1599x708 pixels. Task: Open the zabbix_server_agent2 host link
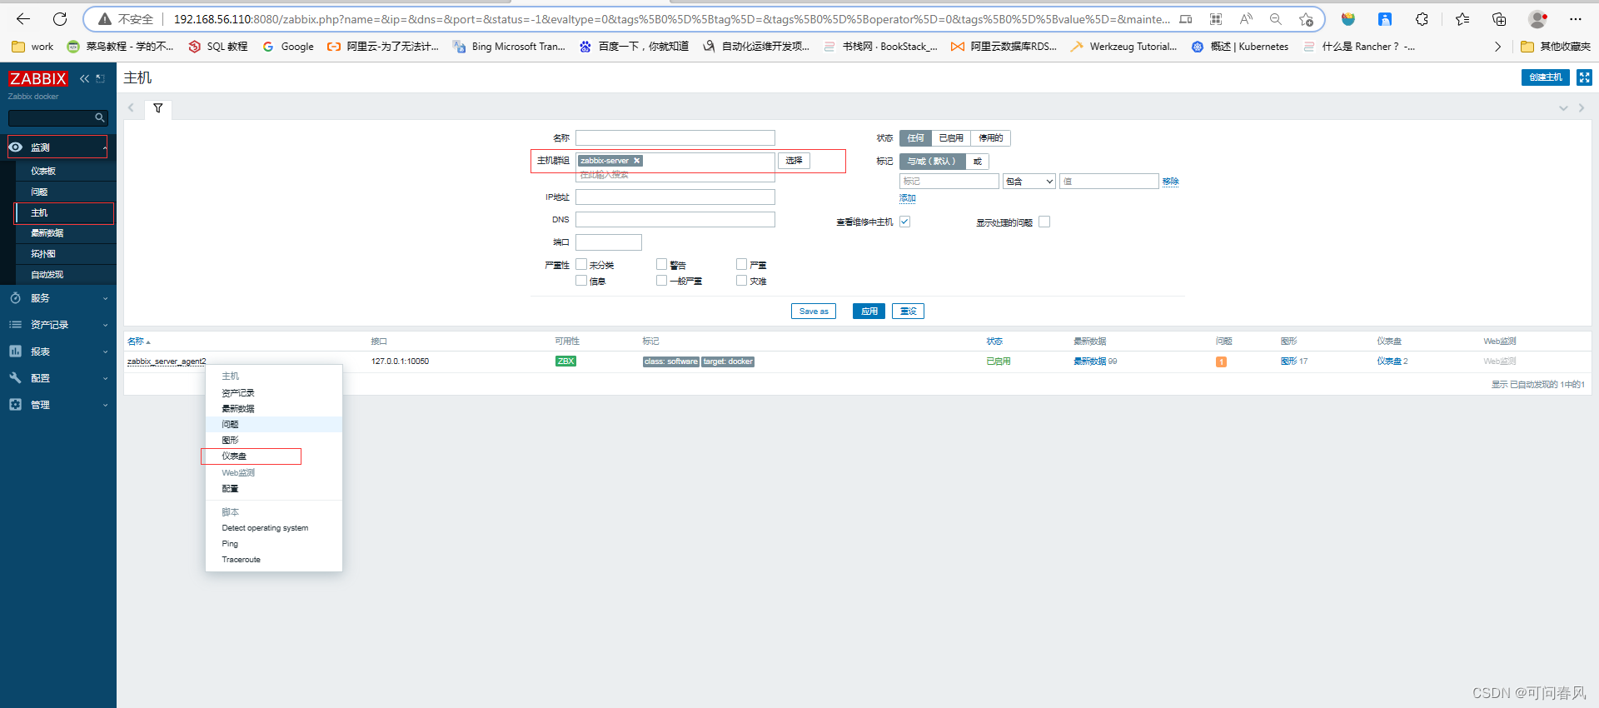[x=167, y=361]
